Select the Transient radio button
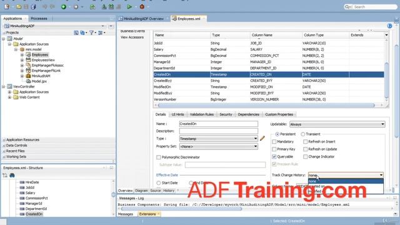This screenshot has height=225, width=400. click(302, 134)
